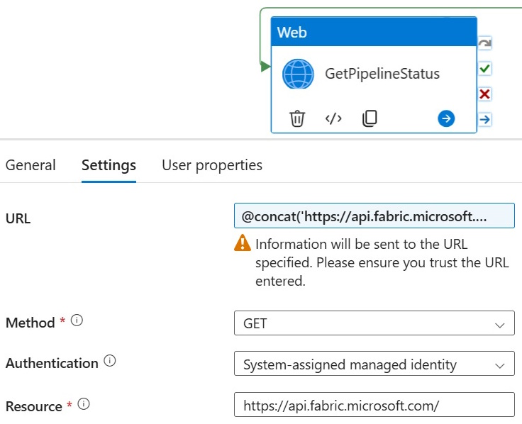Screen dimensions: 522x424
Task: Open the User properties tab
Action: click(x=212, y=165)
